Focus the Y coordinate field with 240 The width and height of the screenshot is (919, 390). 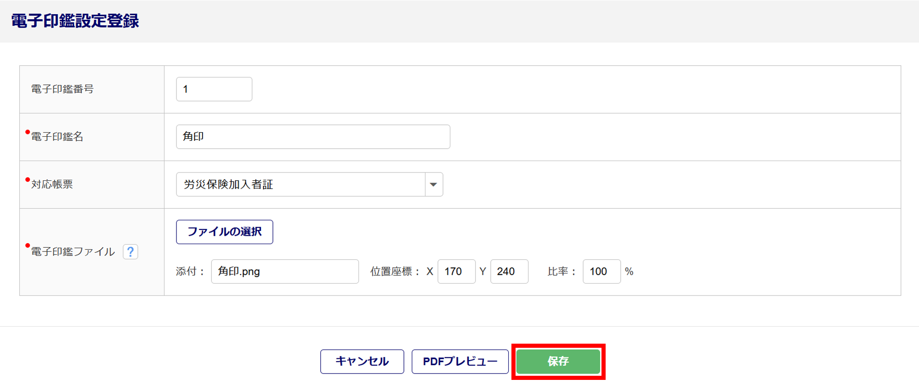coord(509,272)
